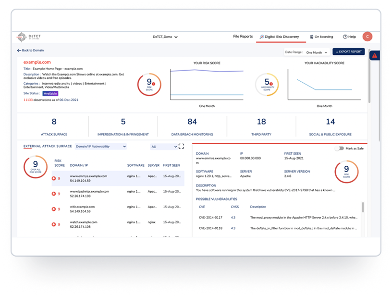Open the File Reports tab
This screenshot has height=296, width=392.
(x=243, y=37)
